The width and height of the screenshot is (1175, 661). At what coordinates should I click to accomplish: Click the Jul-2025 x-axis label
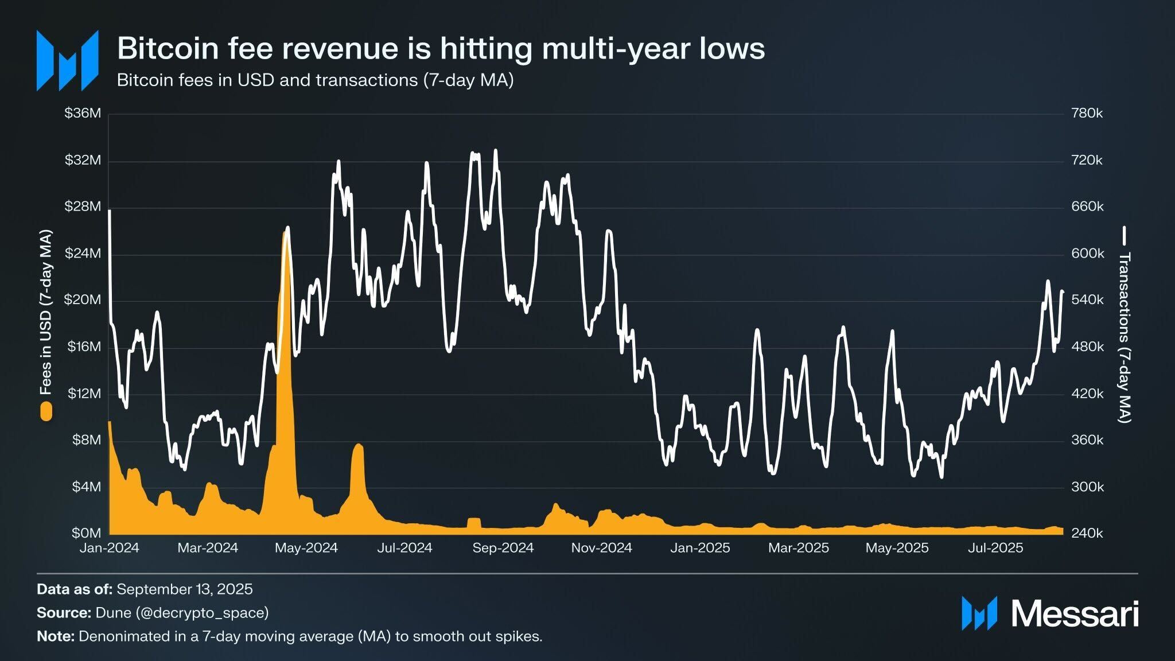click(995, 548)
